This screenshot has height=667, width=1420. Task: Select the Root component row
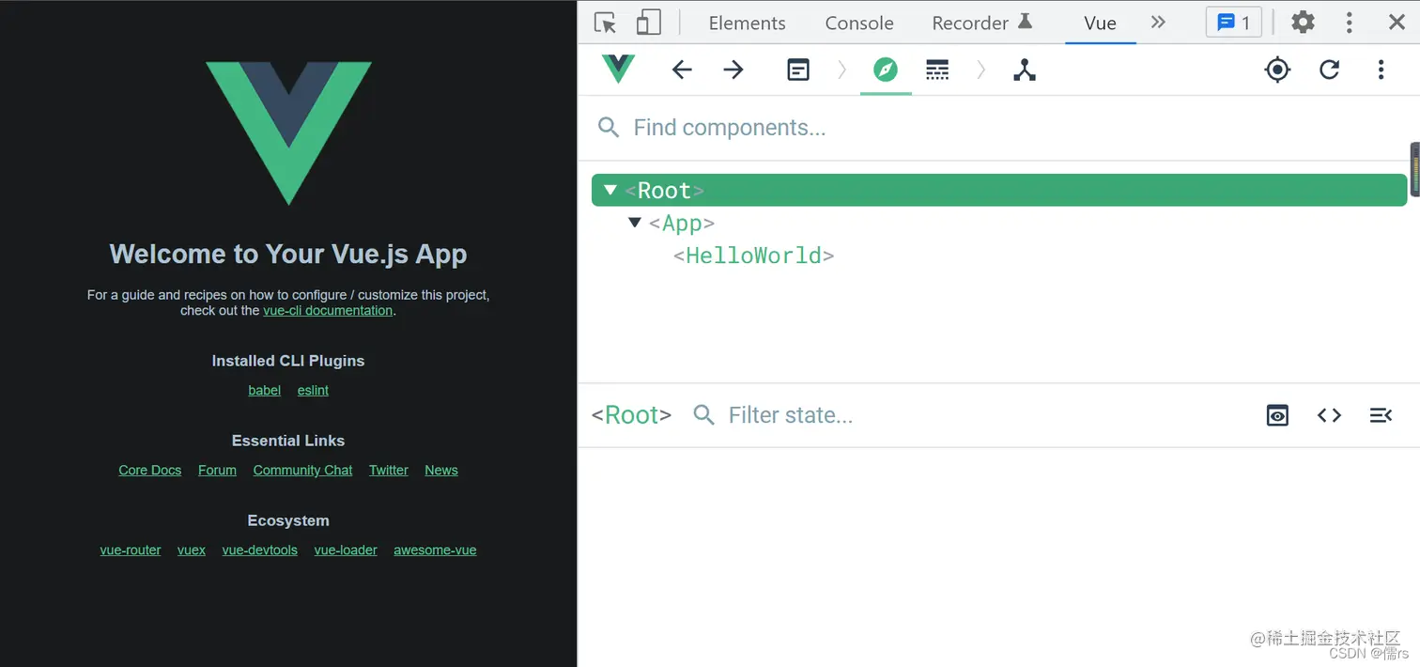[x=999, y=190]
